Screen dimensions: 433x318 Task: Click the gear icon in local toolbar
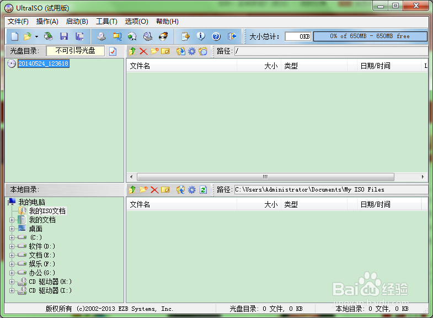(x=191, y=189)
